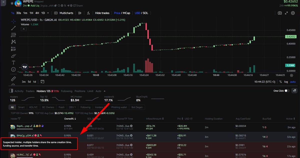Filter holders by KOL/VC
The image size is (300, 158).
(33, 107)
